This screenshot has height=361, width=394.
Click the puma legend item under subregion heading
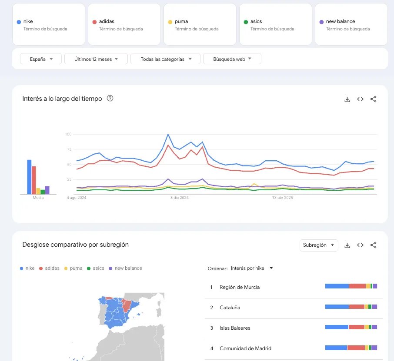(x=73, y=268)
